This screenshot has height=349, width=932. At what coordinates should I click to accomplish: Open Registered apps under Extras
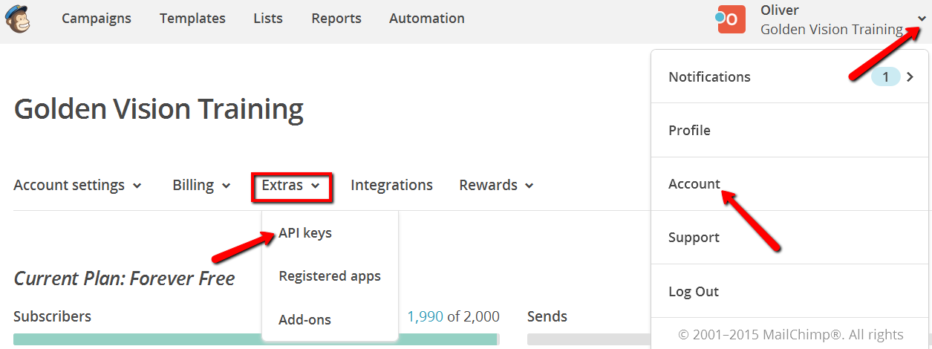point(330,275)
